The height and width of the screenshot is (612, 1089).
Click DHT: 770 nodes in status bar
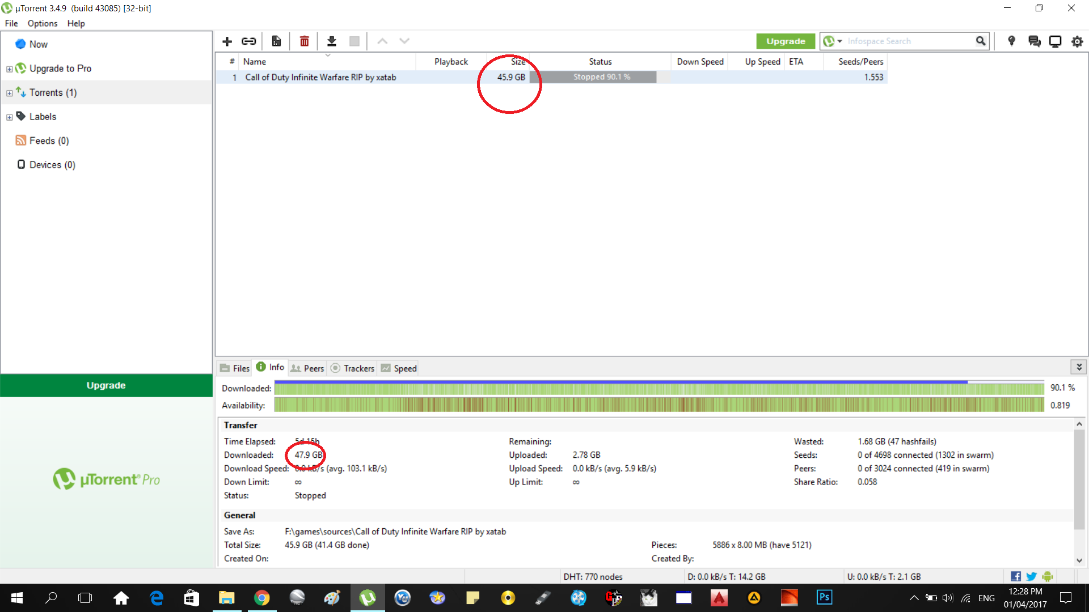[x=593, y=576]
